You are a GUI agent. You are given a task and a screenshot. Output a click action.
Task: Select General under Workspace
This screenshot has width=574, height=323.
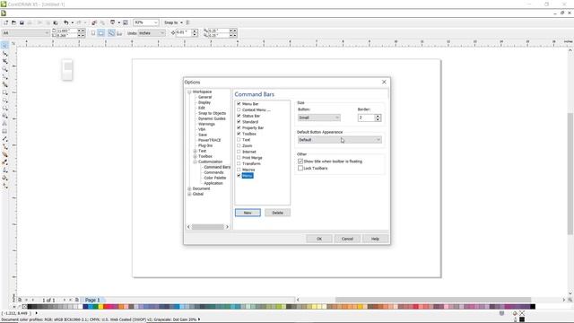(x=205, y=97)
